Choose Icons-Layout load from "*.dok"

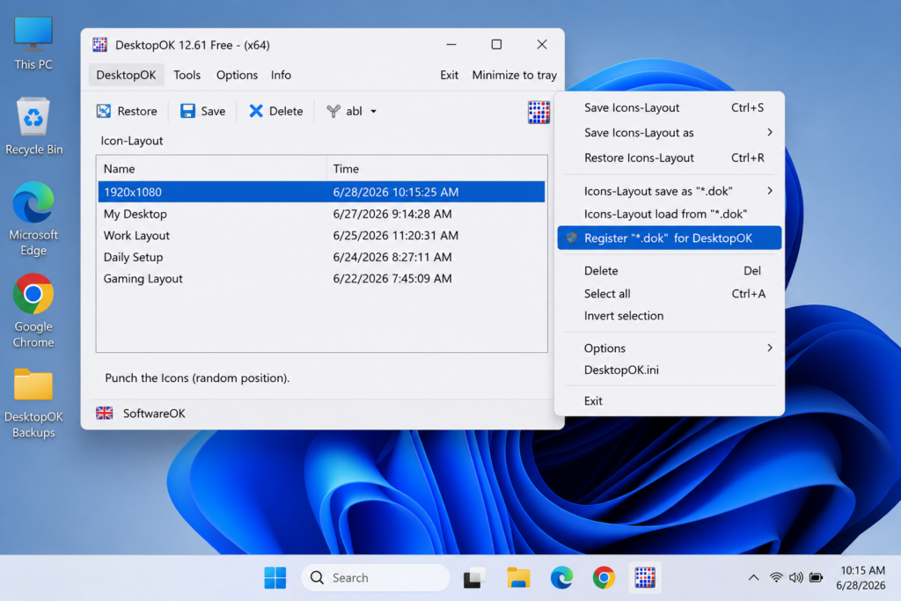(x=670, y=214)
